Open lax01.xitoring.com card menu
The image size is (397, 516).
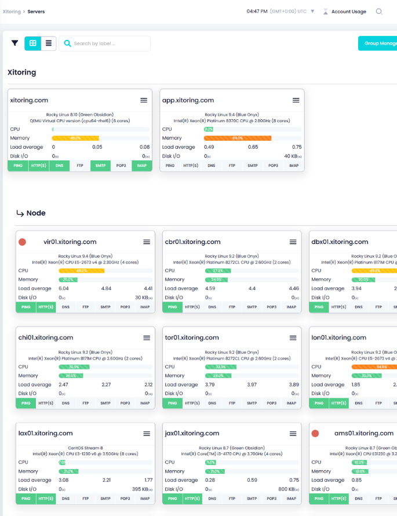click(147, 434)
